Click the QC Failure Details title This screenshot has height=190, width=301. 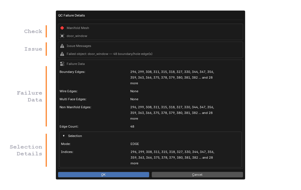tap(72, 16)
